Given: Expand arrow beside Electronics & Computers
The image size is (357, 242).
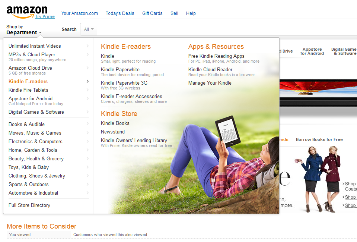Looking at the screenshot, I should [x=87, y=141].
